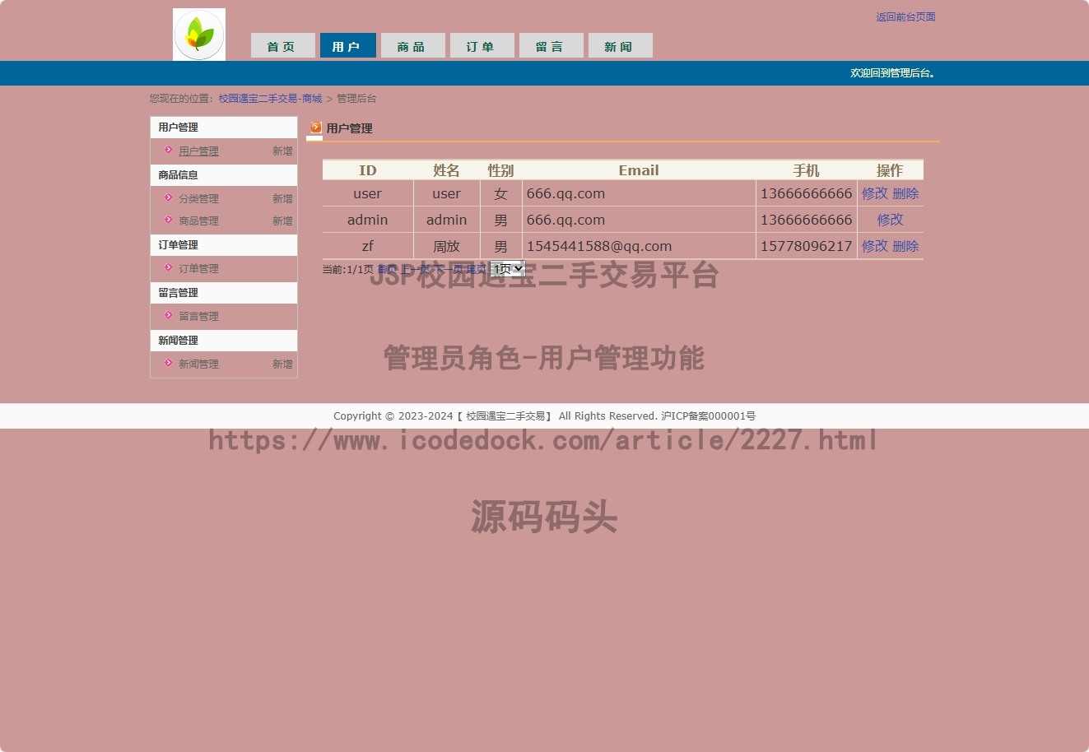Switch to the 用户 navigation tab
The image size is (1089, 752).
click(347, 45)
